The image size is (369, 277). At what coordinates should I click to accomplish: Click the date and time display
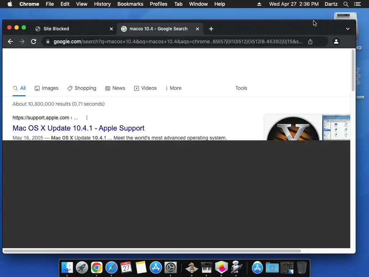[x=294, y=4]
